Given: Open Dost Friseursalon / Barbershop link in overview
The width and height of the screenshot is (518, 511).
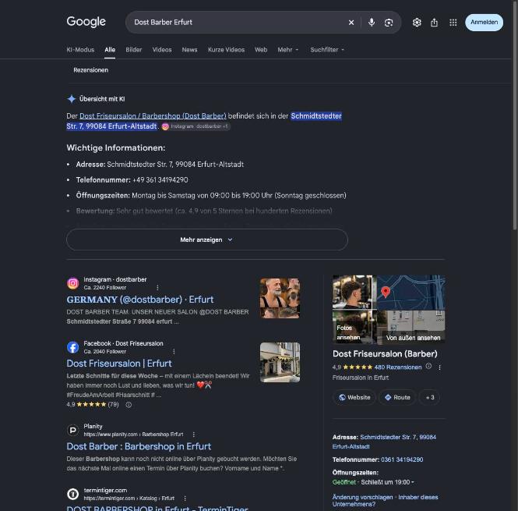Looking at the screenshot, I should pyautogui.click(x=153, y=116).
